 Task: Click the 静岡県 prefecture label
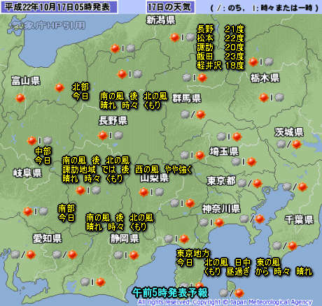click(125, 238)
